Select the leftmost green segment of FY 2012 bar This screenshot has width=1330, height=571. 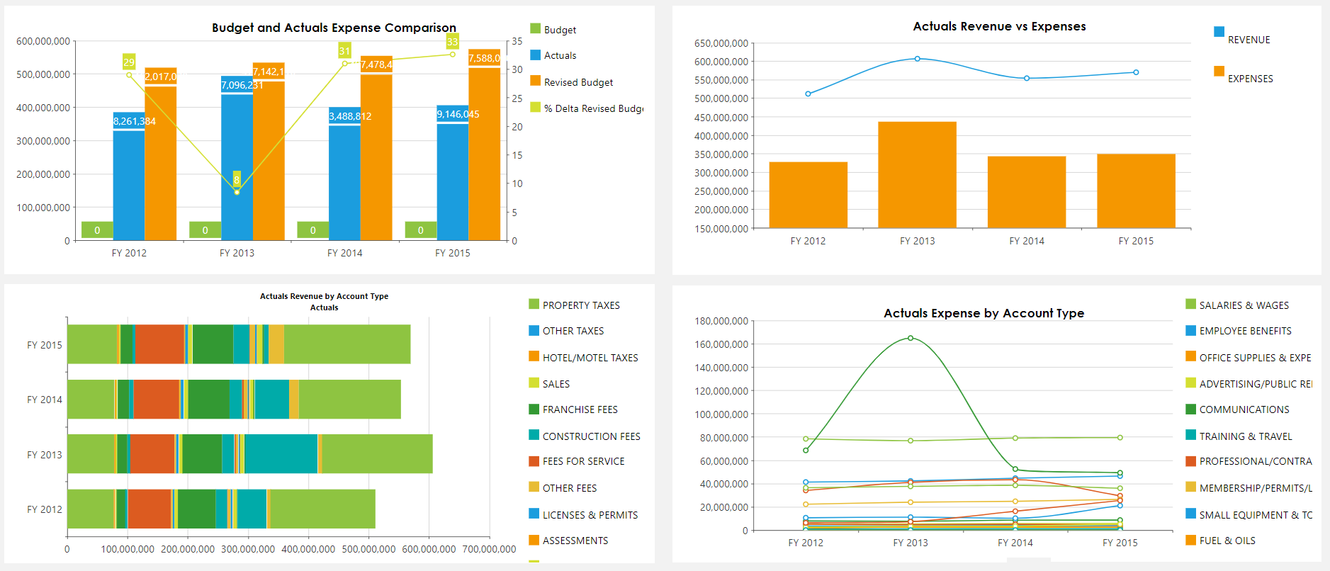[91, 509]
